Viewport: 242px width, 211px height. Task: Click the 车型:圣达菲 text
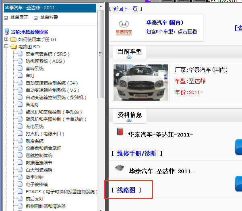coord(190,81)
